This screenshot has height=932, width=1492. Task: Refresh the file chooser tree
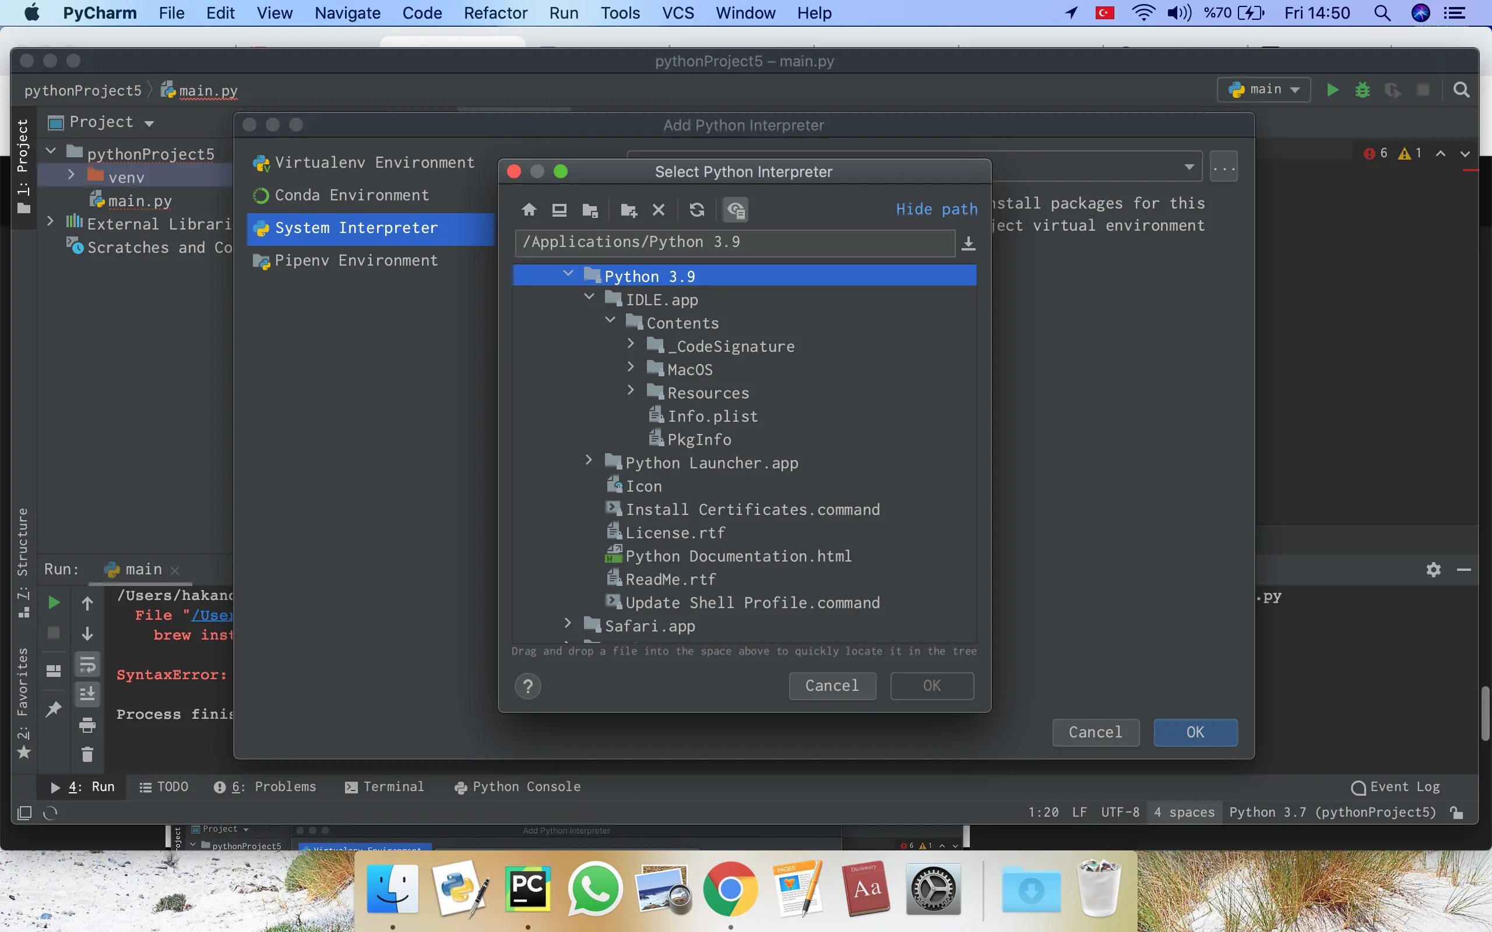pyautogui.click(x=696, y=210)
